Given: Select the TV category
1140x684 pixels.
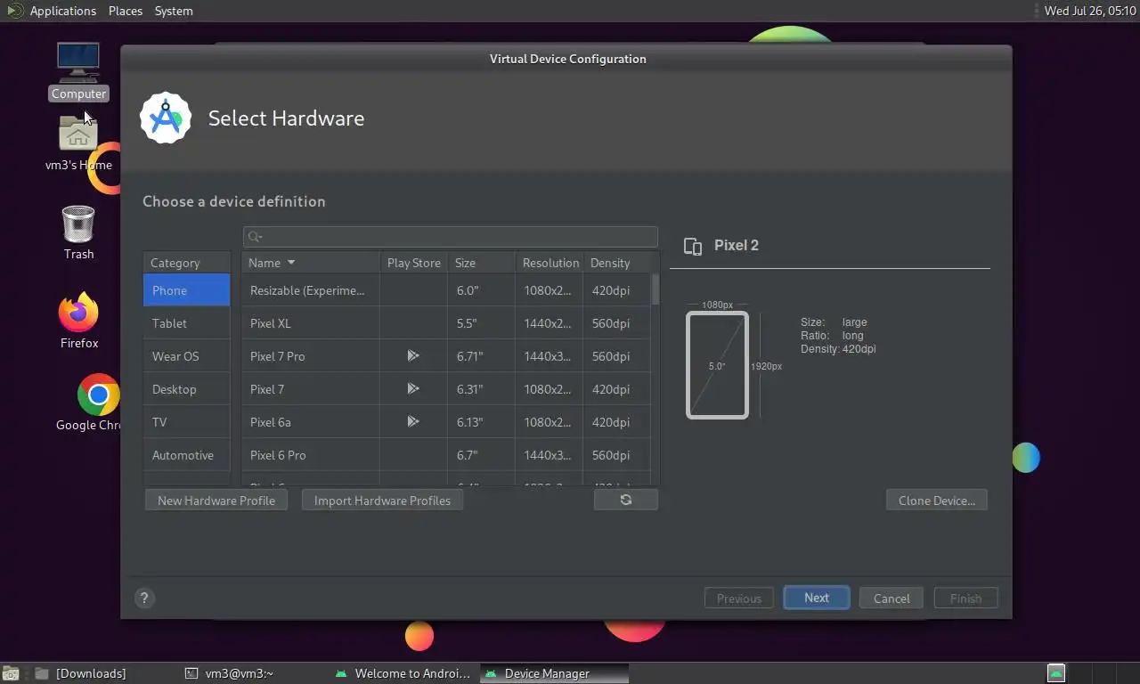Looking at the screenshot, I should pos(186,422).
